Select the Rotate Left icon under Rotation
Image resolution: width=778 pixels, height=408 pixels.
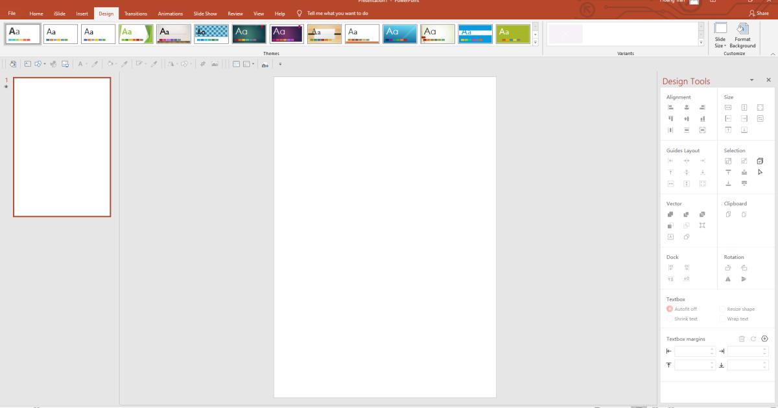point(728,268)
